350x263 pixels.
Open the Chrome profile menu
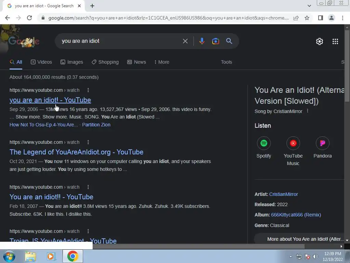[332, 18]
